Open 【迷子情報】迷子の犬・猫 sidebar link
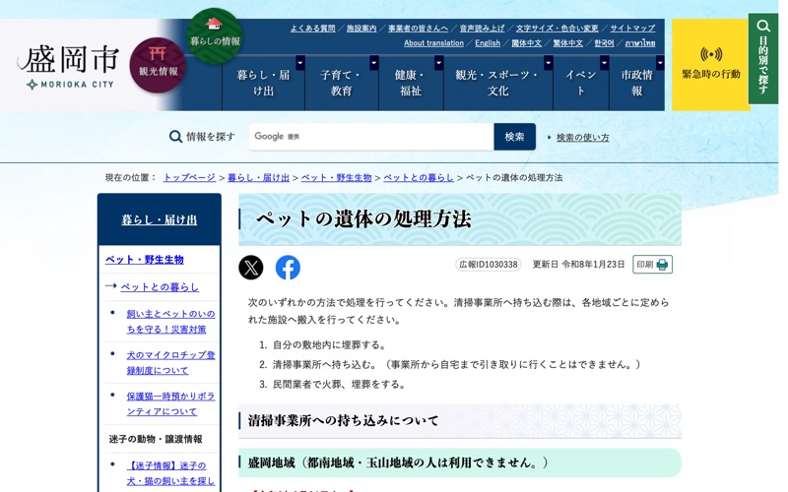 (x=170, y=473)
